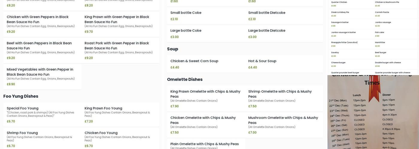Click the Soup section heading
Image resolution: width=419 pixels, height=149 pixels.
coord(172,49)
